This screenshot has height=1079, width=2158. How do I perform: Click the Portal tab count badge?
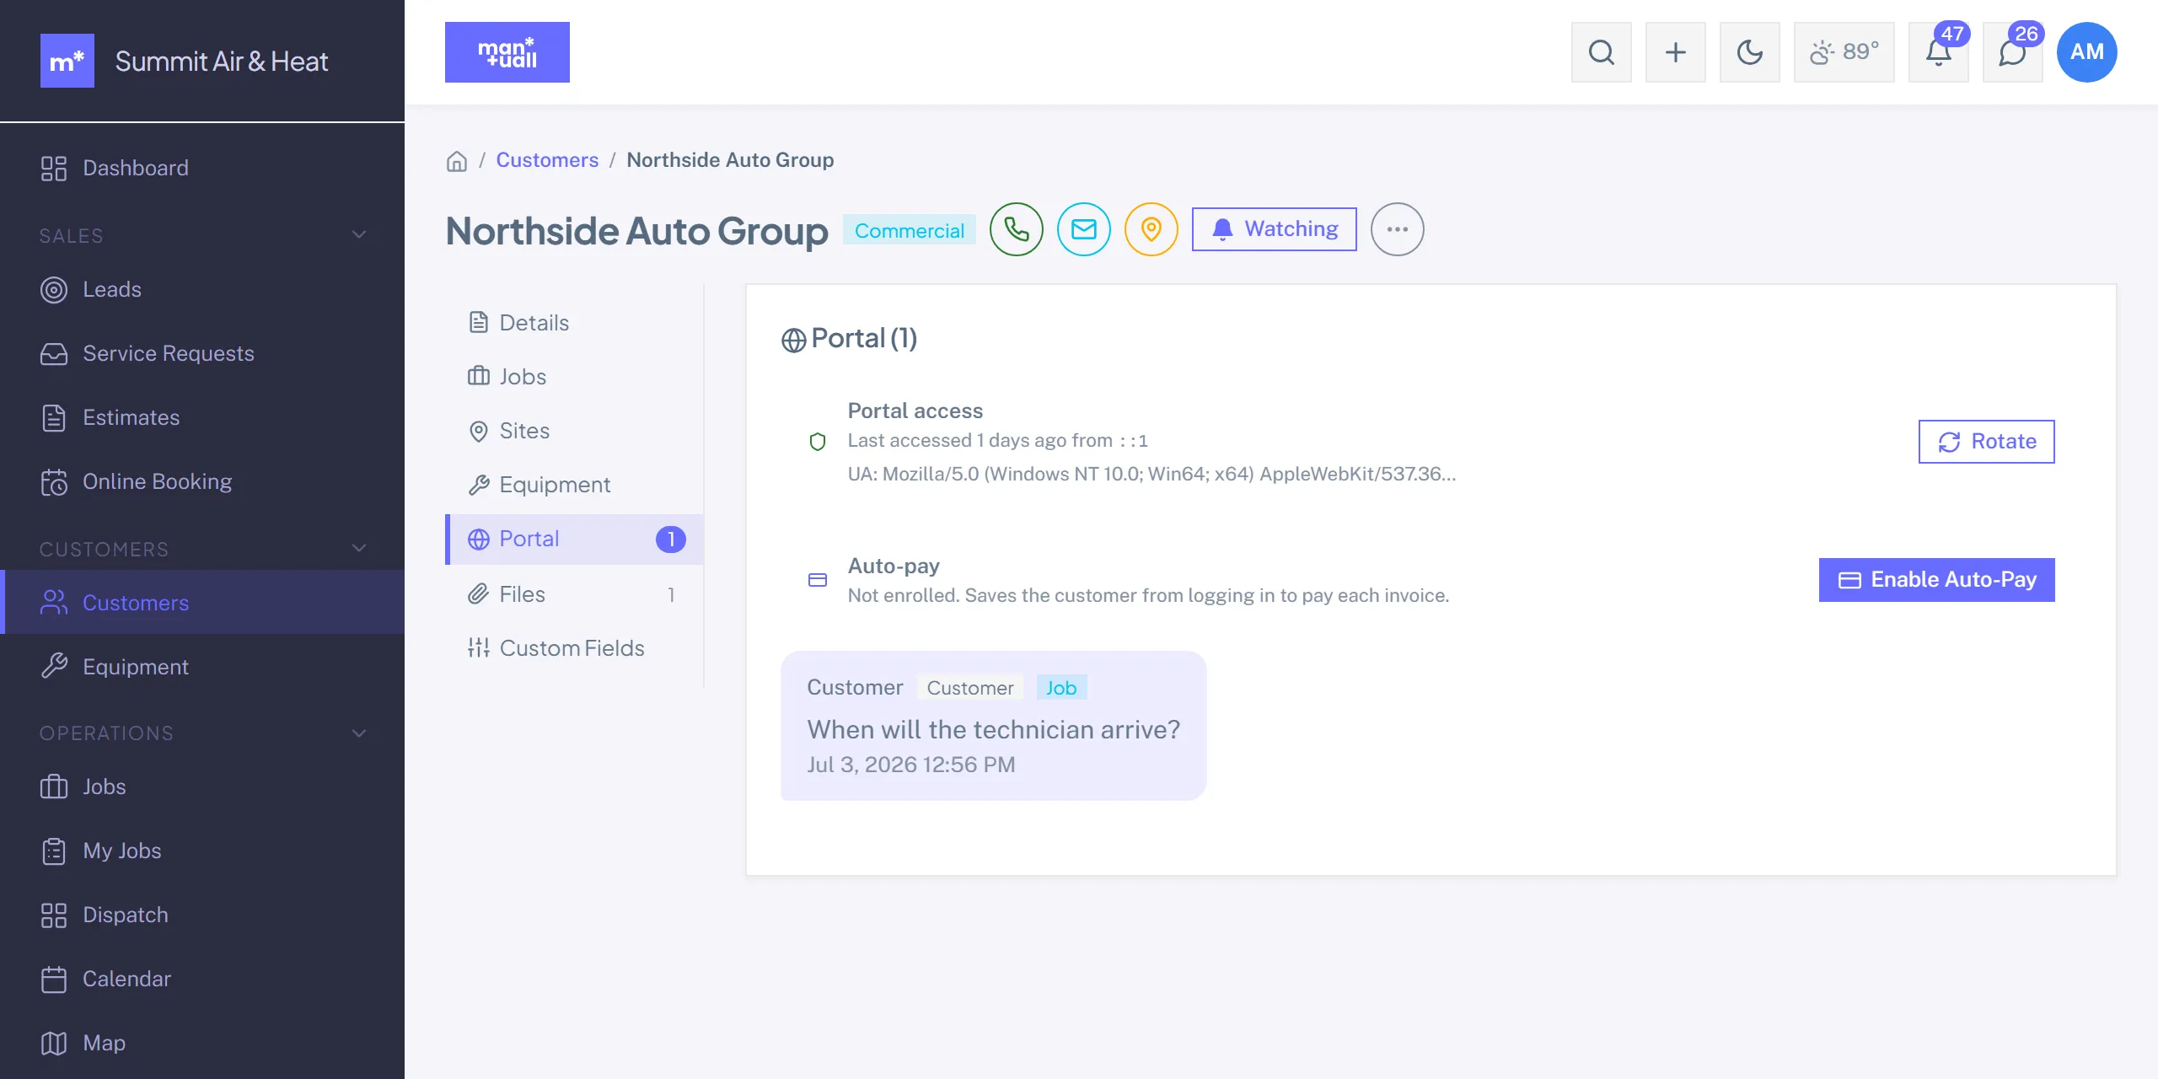[671, 539]
